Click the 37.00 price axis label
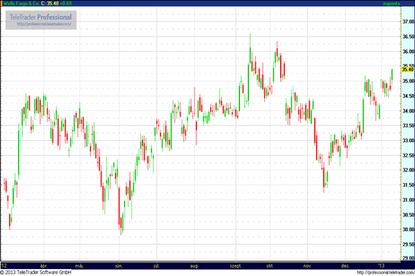Viewport: 415px width, 276px height. point(407,22)
